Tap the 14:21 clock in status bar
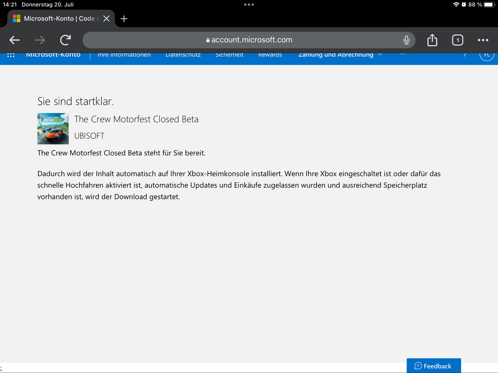498x373 pixels. coord(10,5)
